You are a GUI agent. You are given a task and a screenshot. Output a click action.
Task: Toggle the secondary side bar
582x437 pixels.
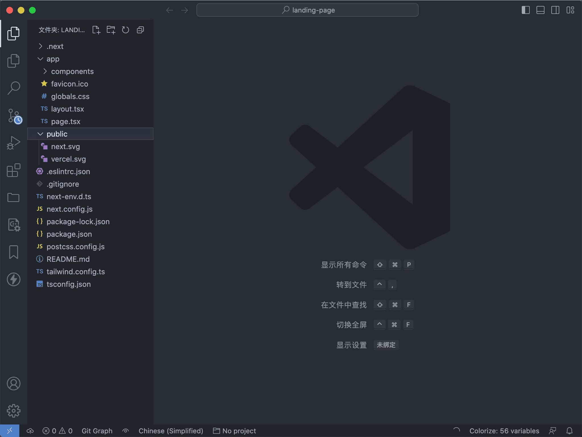point(555,10)
